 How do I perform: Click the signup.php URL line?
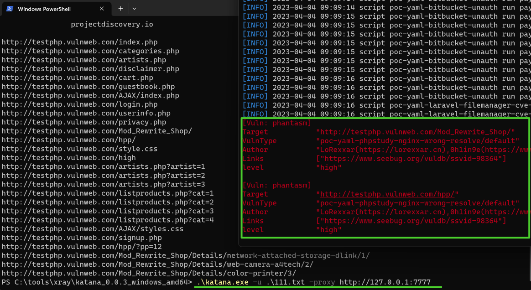82,238
